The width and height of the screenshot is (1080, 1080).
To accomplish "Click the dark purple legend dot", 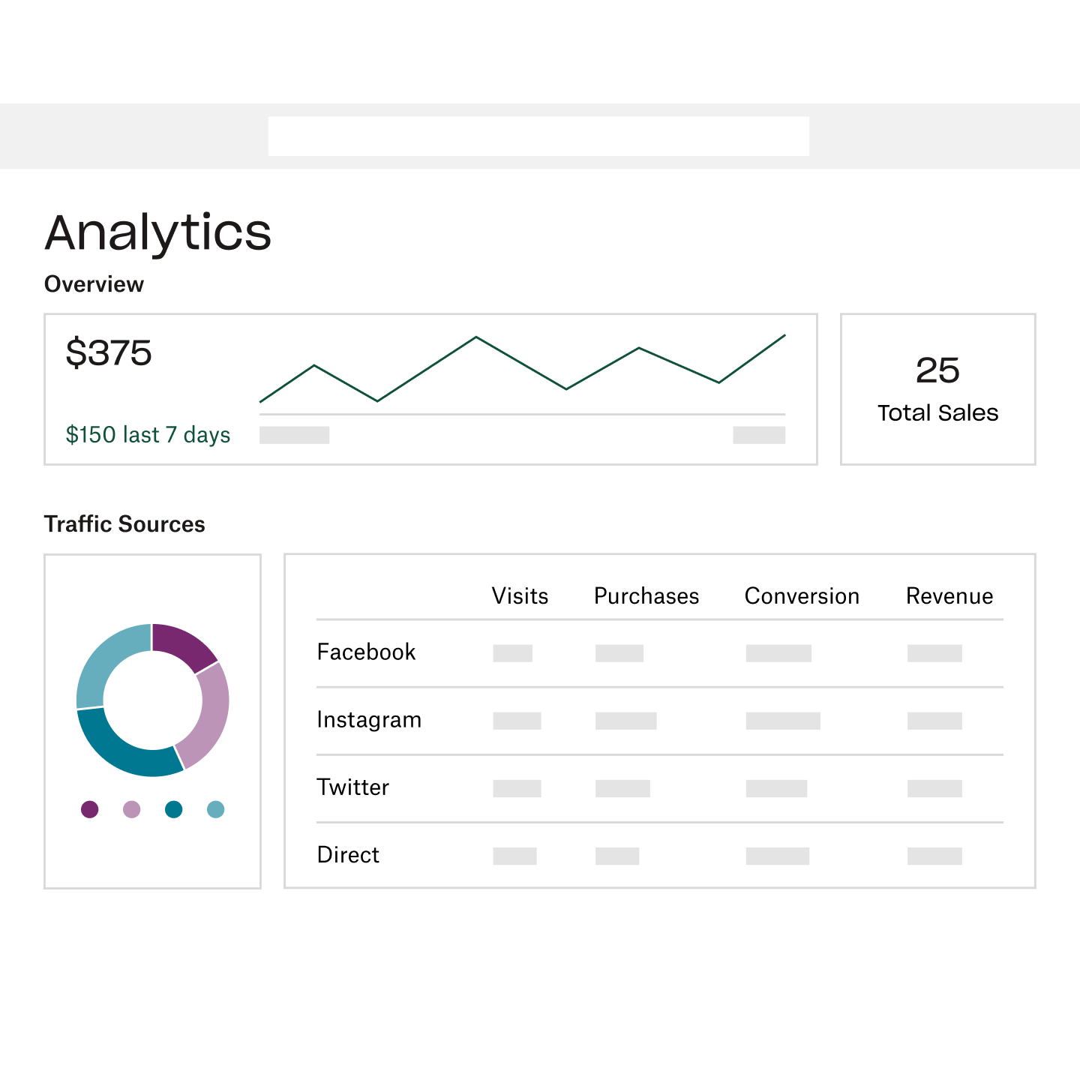I will coord(90,809).
